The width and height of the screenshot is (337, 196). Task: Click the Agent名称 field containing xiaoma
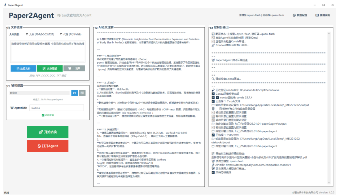click(56, 108)
